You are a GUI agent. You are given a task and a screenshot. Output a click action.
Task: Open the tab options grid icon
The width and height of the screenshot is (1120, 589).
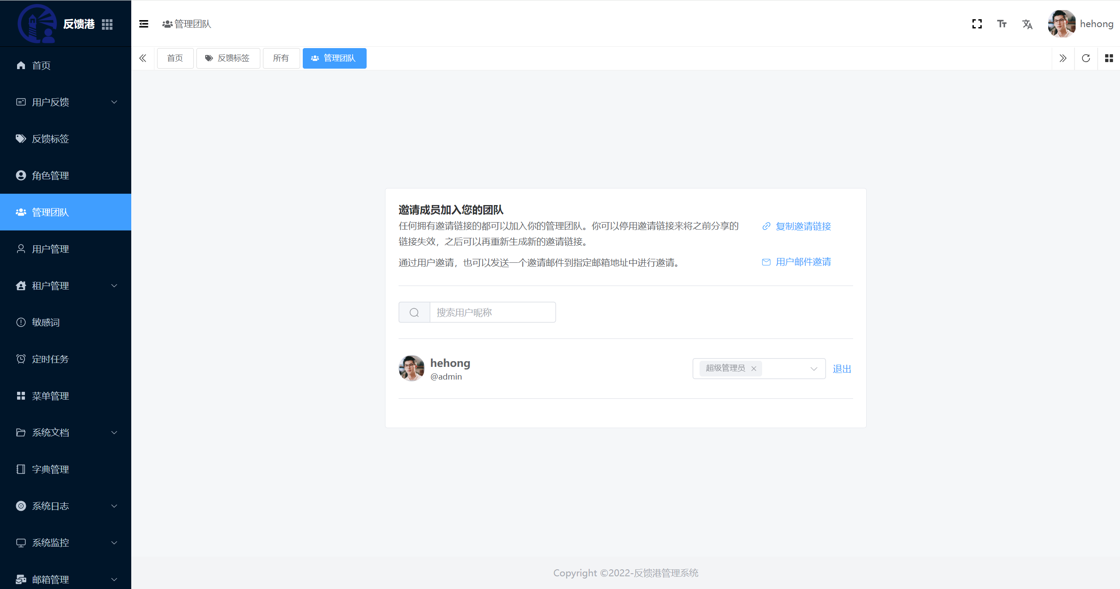1109,58
